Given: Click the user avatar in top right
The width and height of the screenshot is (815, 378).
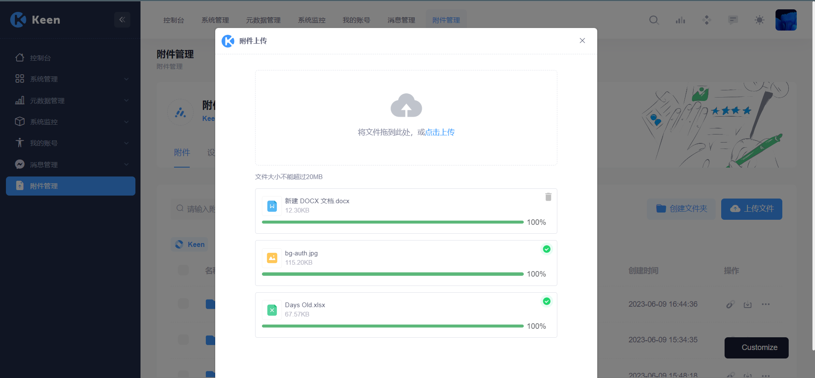Looking at the screenshot, I should coord(786,20).
